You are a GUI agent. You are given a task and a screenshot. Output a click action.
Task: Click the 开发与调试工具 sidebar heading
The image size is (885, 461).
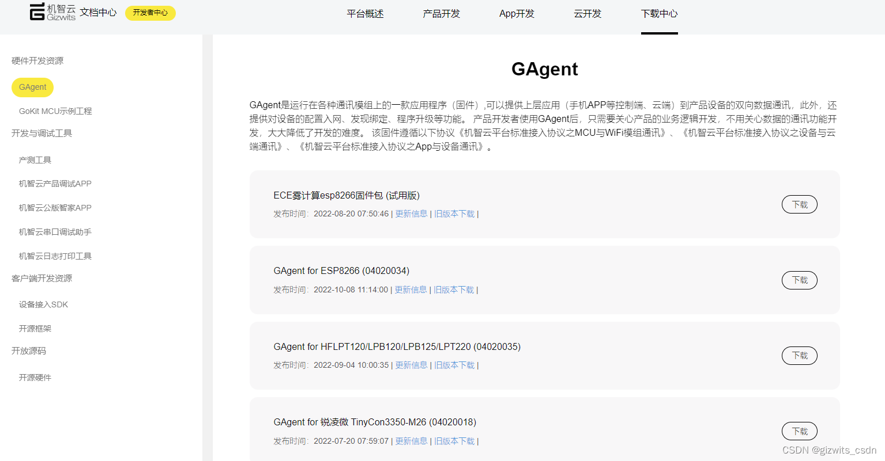[x=42, y=134]
